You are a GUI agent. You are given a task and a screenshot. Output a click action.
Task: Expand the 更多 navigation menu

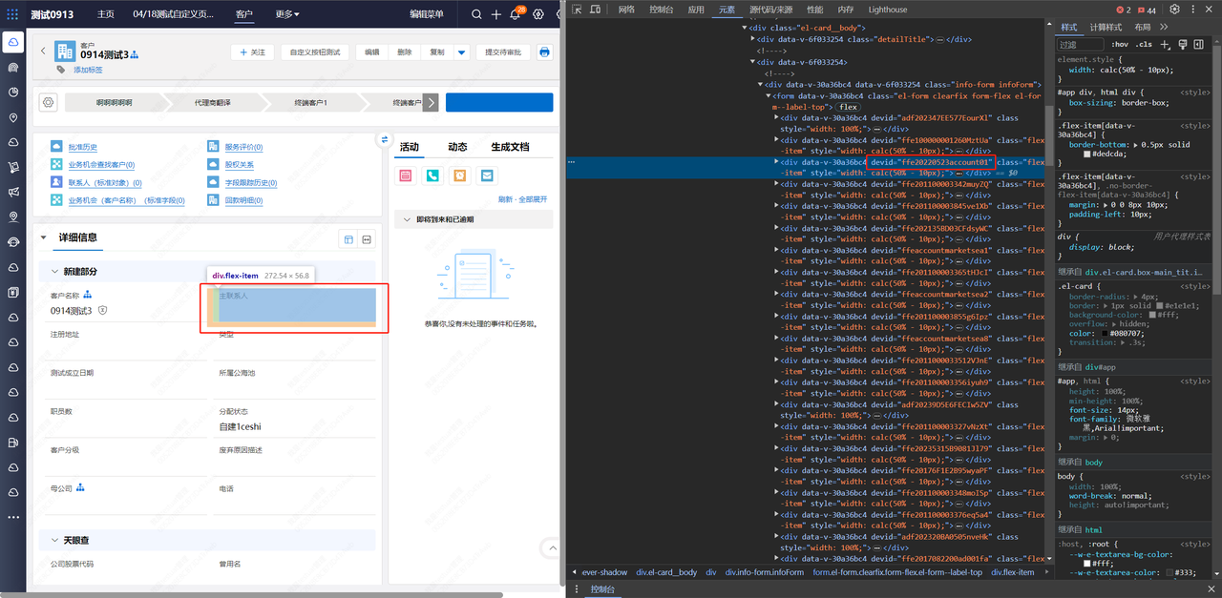click(287, 14)
